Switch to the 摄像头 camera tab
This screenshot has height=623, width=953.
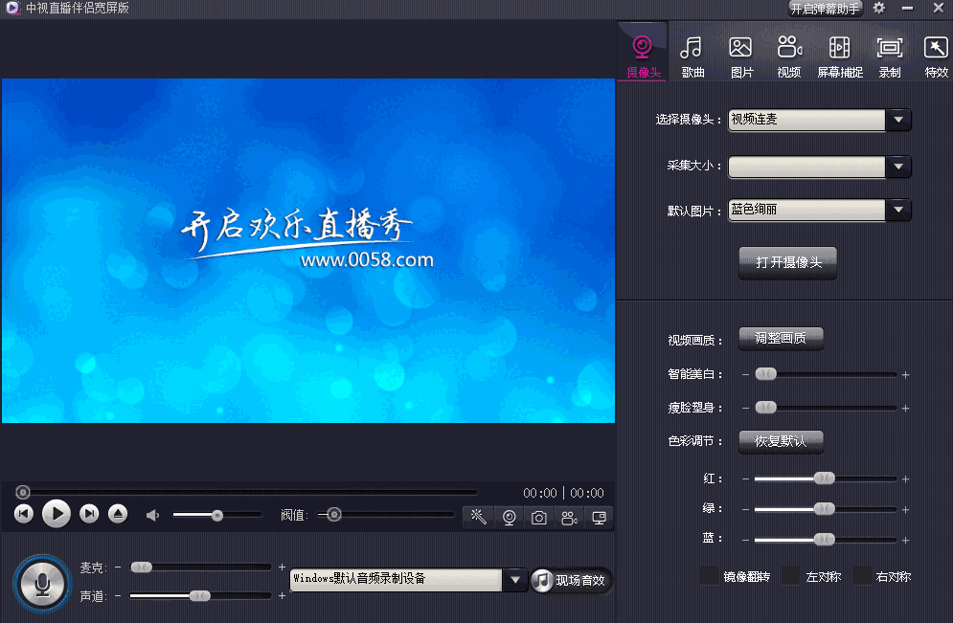(x=641, y=53)
